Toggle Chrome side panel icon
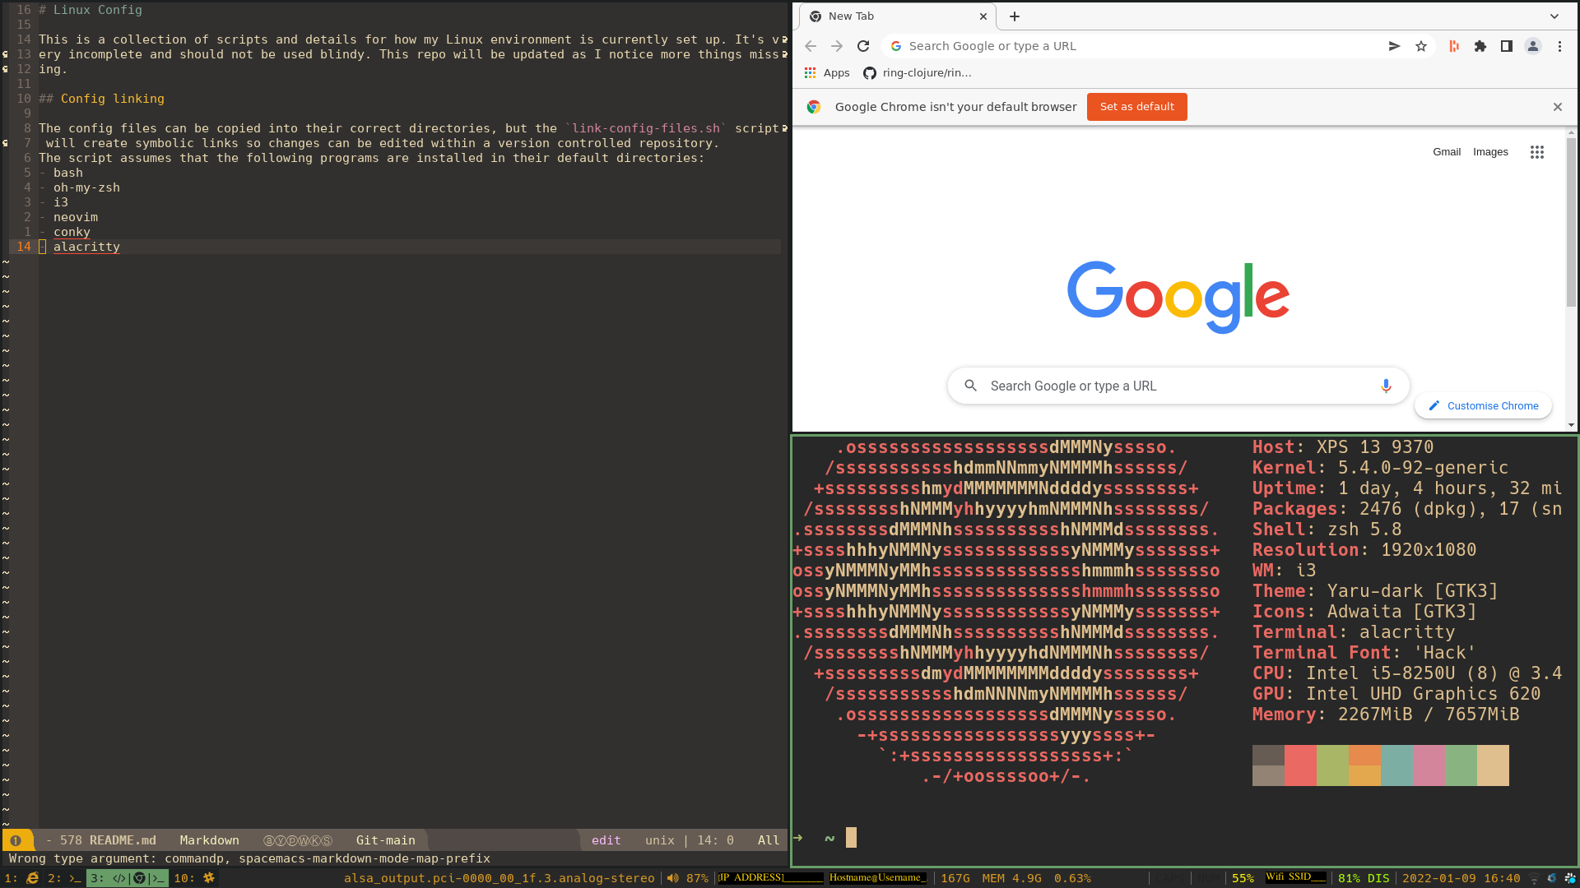This screenshot has width=1580, height=888. [x=1506, y=47]
